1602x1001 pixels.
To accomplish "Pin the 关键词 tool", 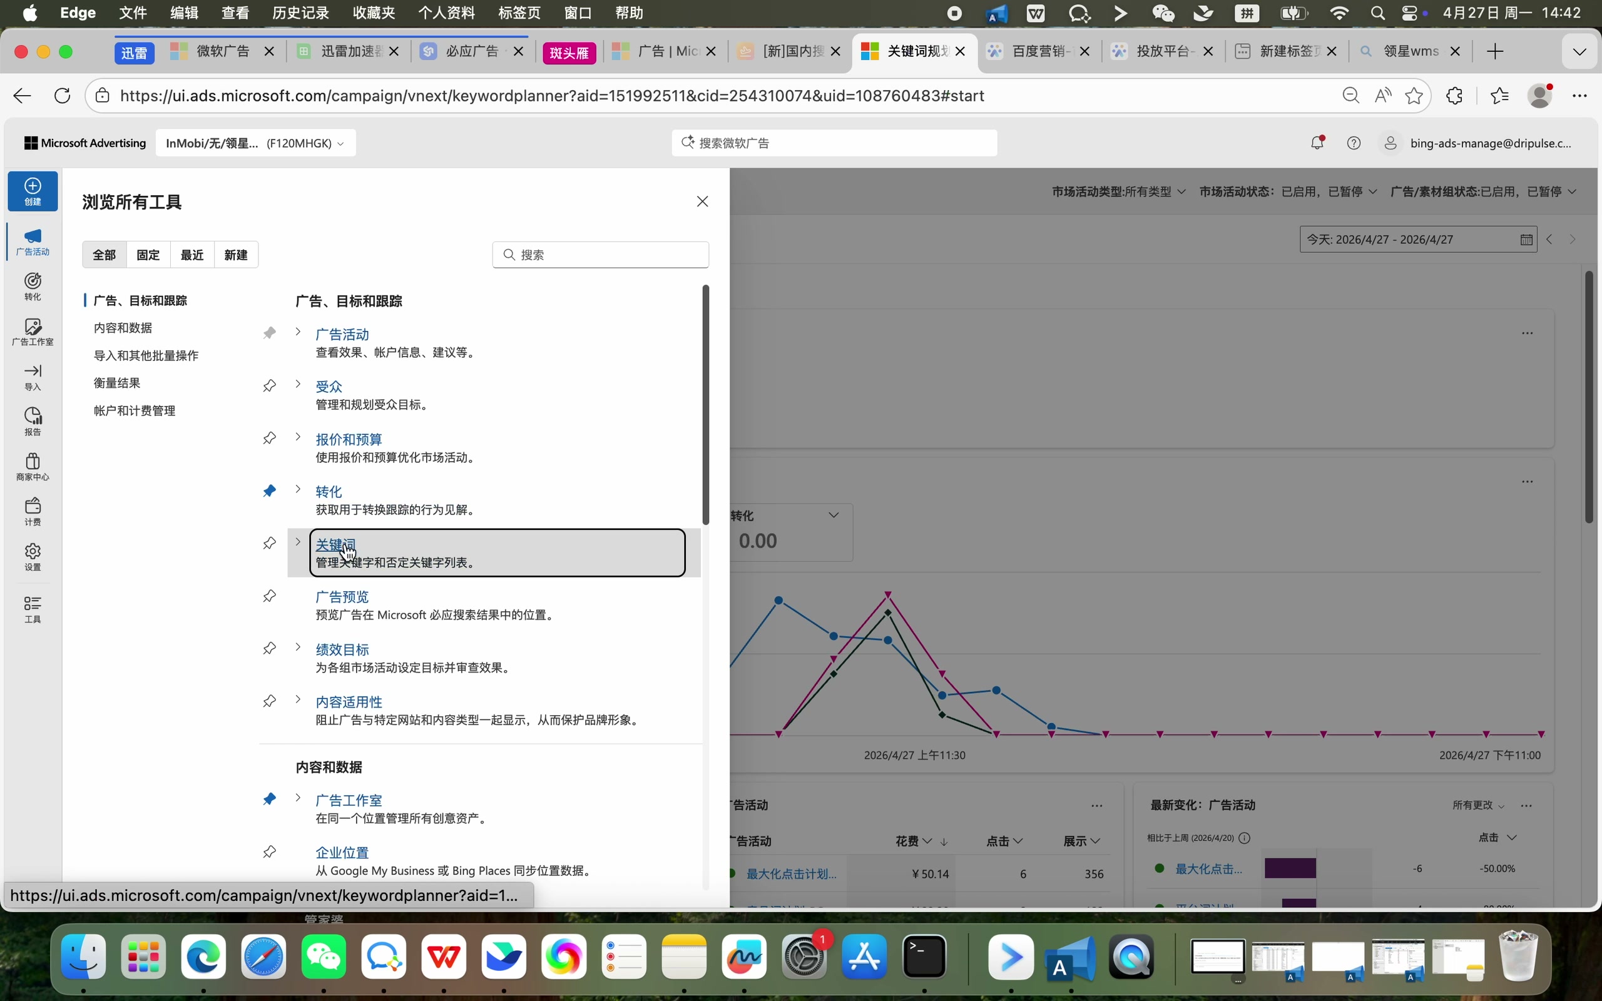I will pyautogui.click(x=270, y=543).
